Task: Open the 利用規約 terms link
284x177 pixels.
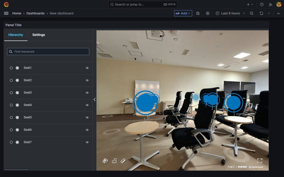Action: pyautogui.click(x=242, y=167)
